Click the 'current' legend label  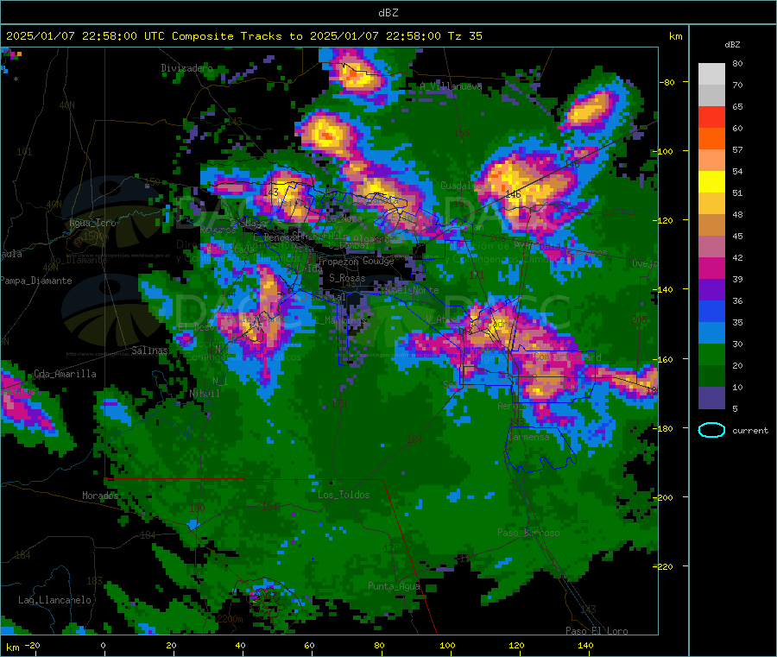[x=750, y=431]
